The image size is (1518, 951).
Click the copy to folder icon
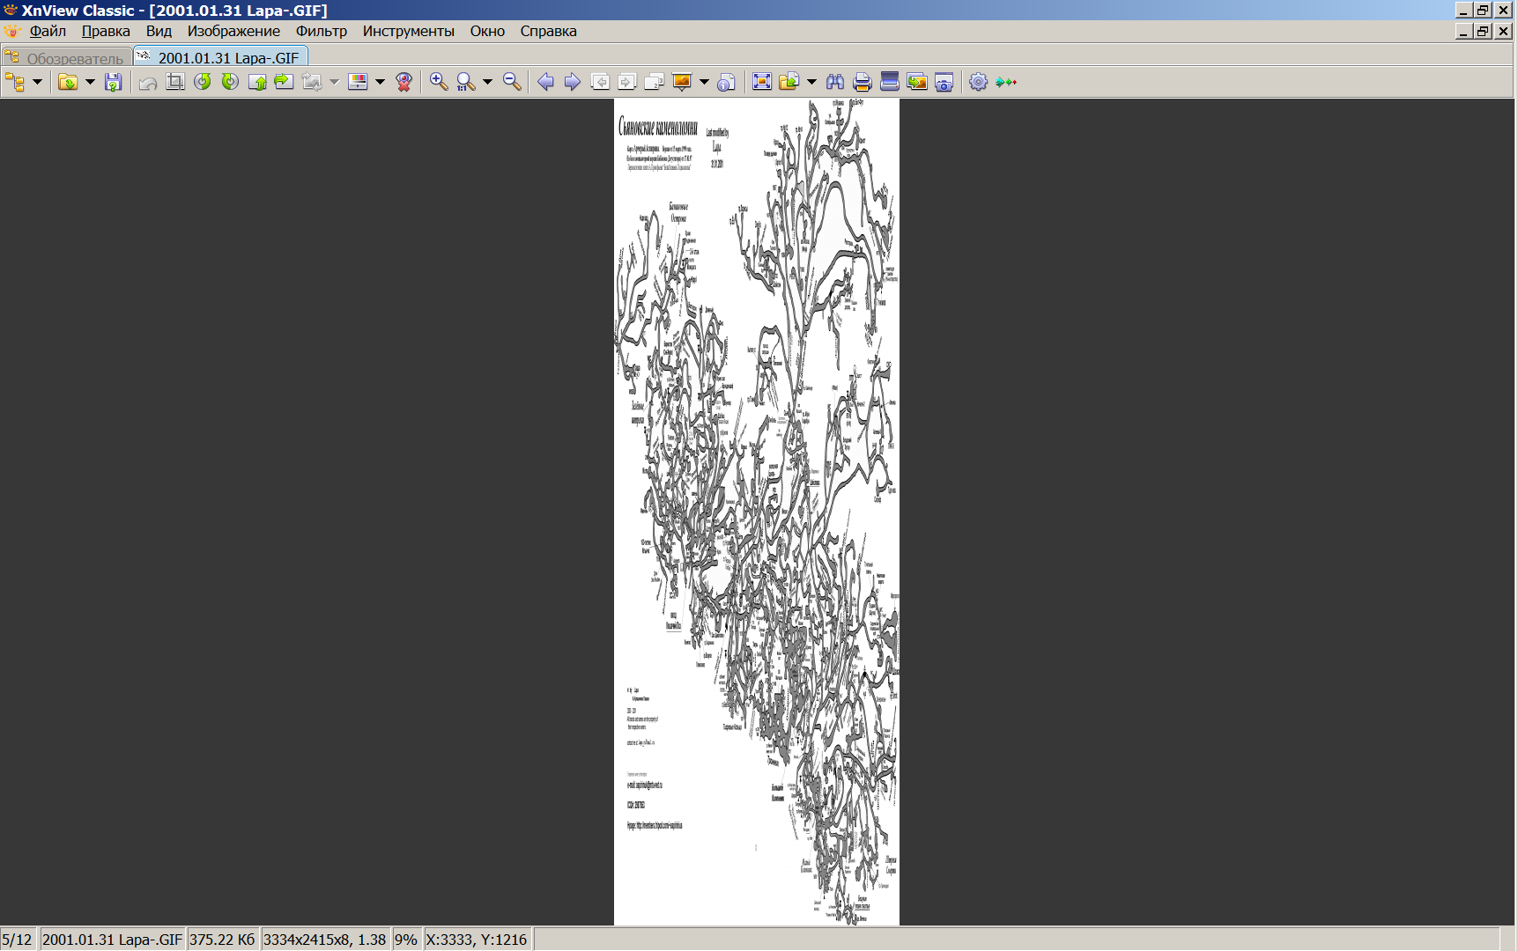pos(789,82)
